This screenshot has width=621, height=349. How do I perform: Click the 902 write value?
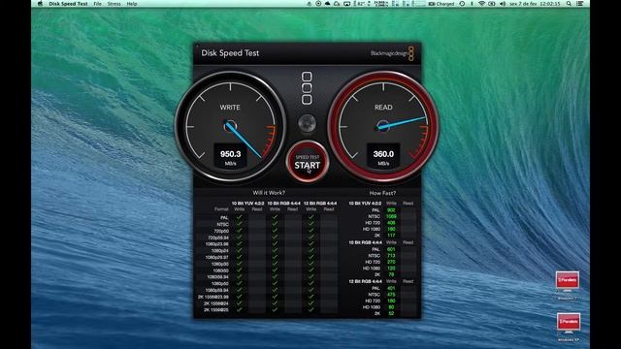(x=391, y=210)
